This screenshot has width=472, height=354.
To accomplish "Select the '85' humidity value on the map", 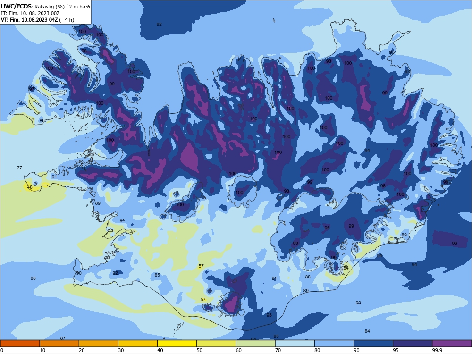I will (157, 275).
